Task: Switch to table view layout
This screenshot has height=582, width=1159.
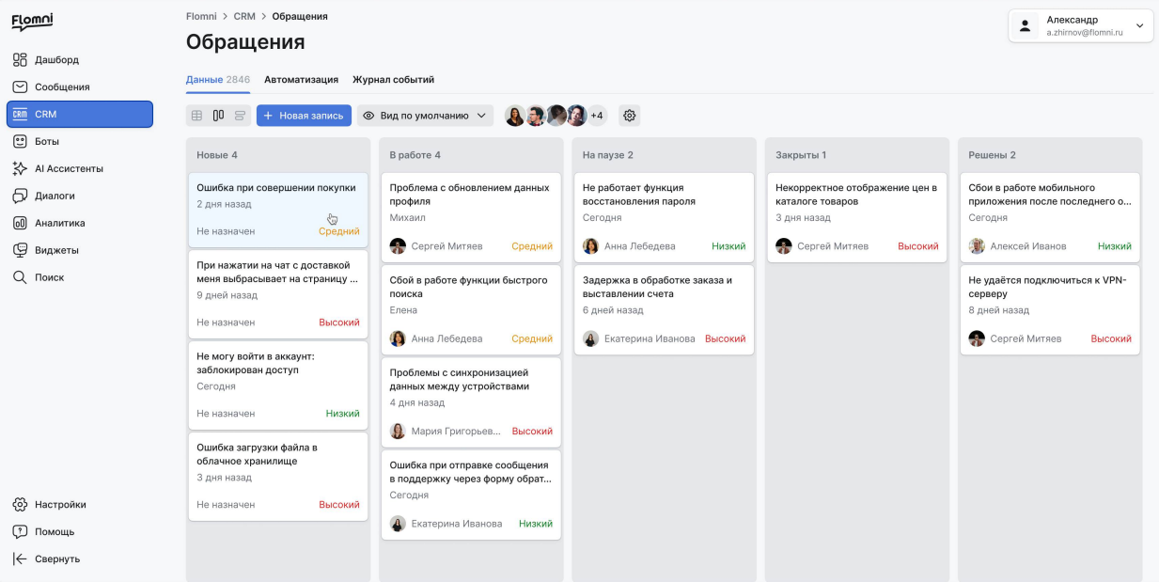Action: click(196, 116)
